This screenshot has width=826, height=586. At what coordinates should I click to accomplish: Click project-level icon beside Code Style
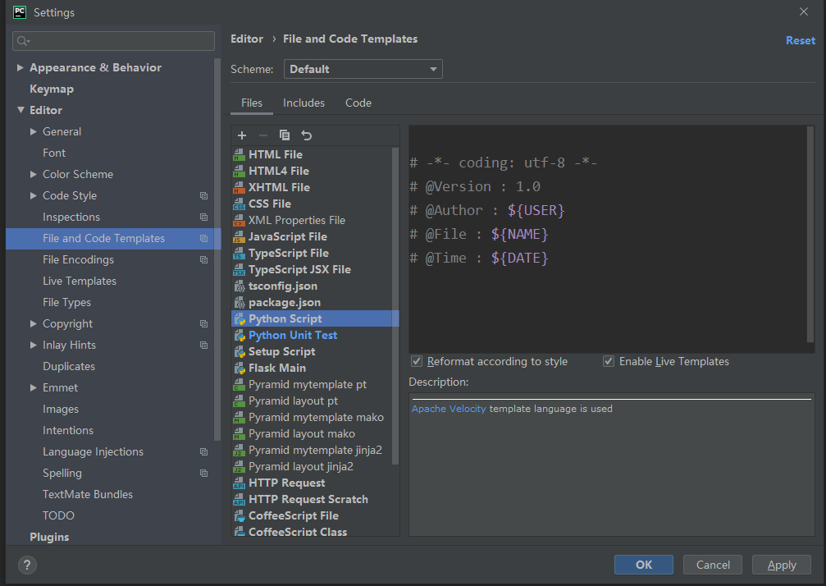click(204, 195)
